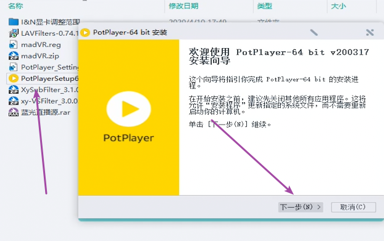
Task: Click the PotPlayer icon in installer title bar
Action: pyautogui.click(x=85, y=33)
